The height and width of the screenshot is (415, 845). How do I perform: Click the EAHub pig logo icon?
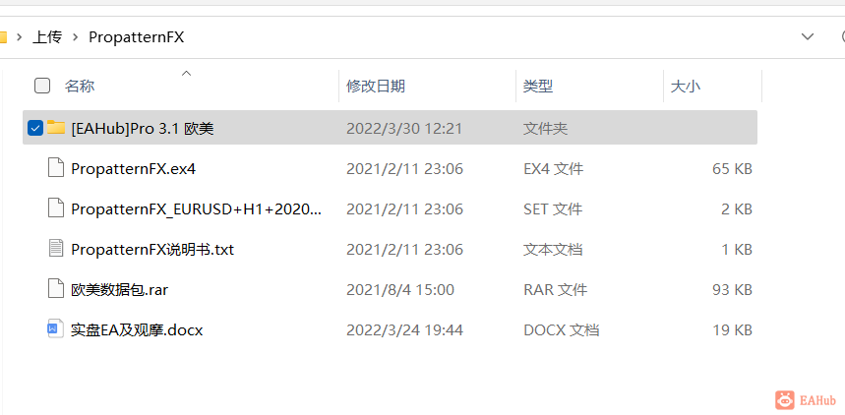pos(785,400)
